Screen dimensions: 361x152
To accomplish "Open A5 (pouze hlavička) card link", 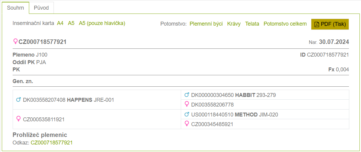I will tap(102, 23).
